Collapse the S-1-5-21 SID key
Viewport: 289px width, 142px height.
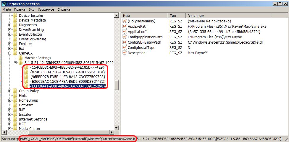(x=15, y=63)
